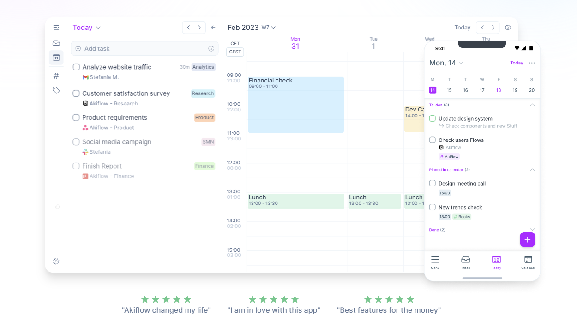Click the Analytics tag label
The height and width of the screenshot is (326, 577).
tap(203, 67)
